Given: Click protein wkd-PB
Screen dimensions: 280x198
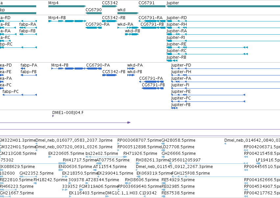Looking at the screenshot, I should pos(135,72).
